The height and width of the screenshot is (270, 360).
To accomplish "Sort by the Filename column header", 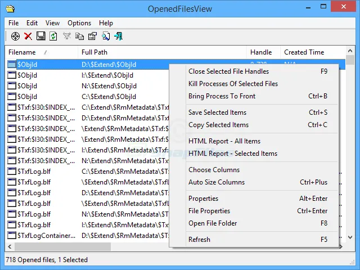I will 41,52.
